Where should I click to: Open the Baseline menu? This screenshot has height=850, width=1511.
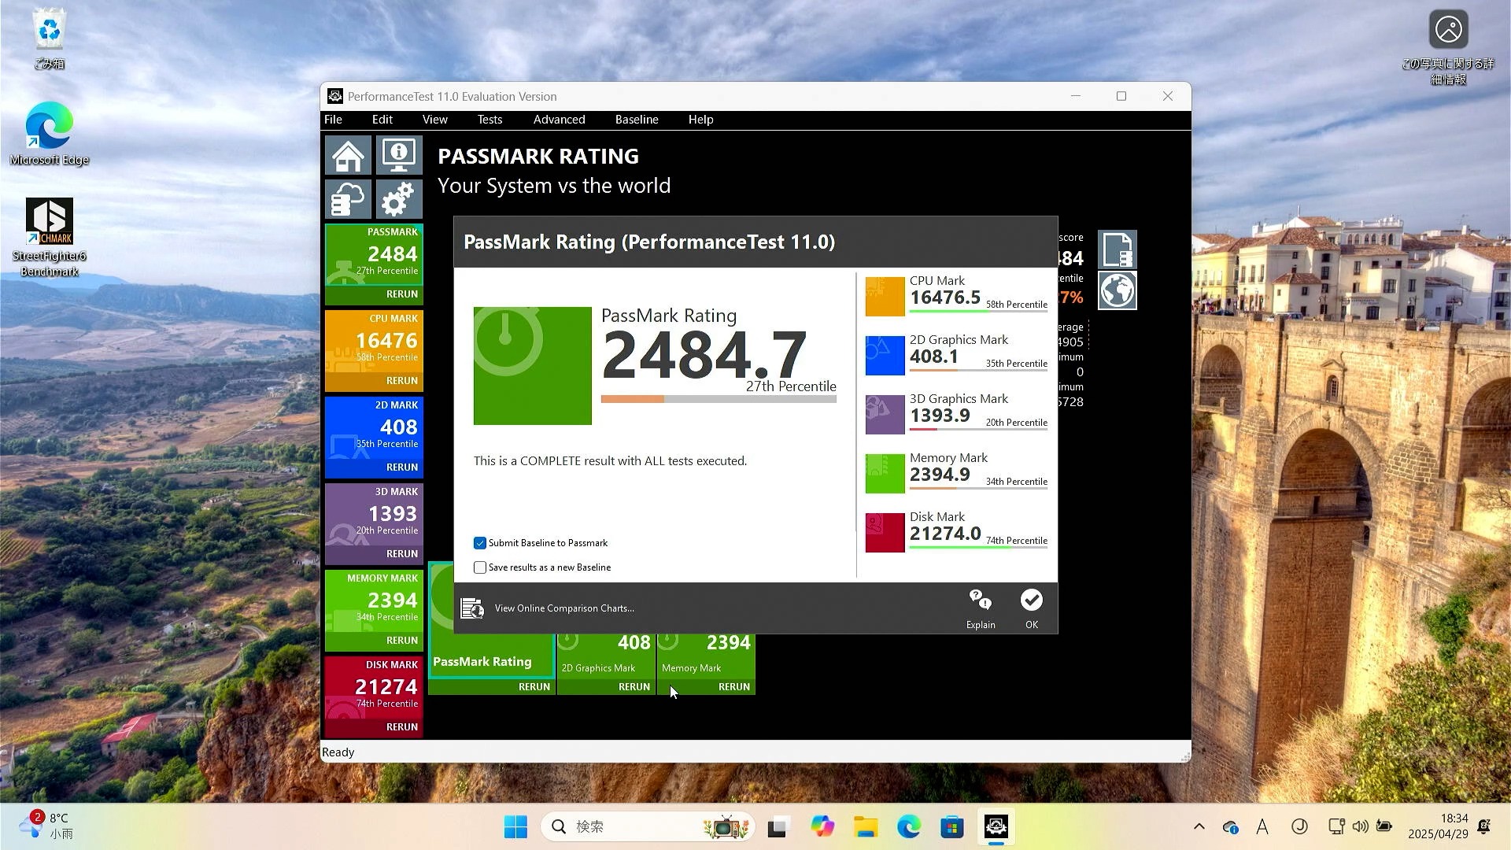click(636, 120)
